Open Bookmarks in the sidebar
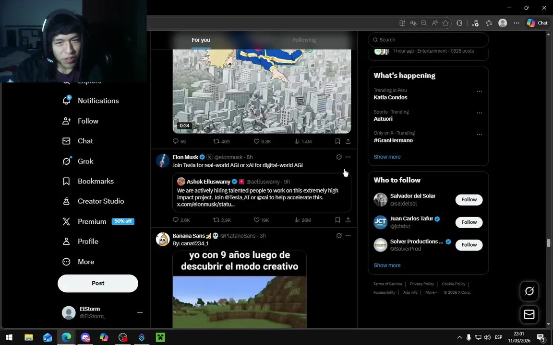553x345 pixels. pos(88,181)
